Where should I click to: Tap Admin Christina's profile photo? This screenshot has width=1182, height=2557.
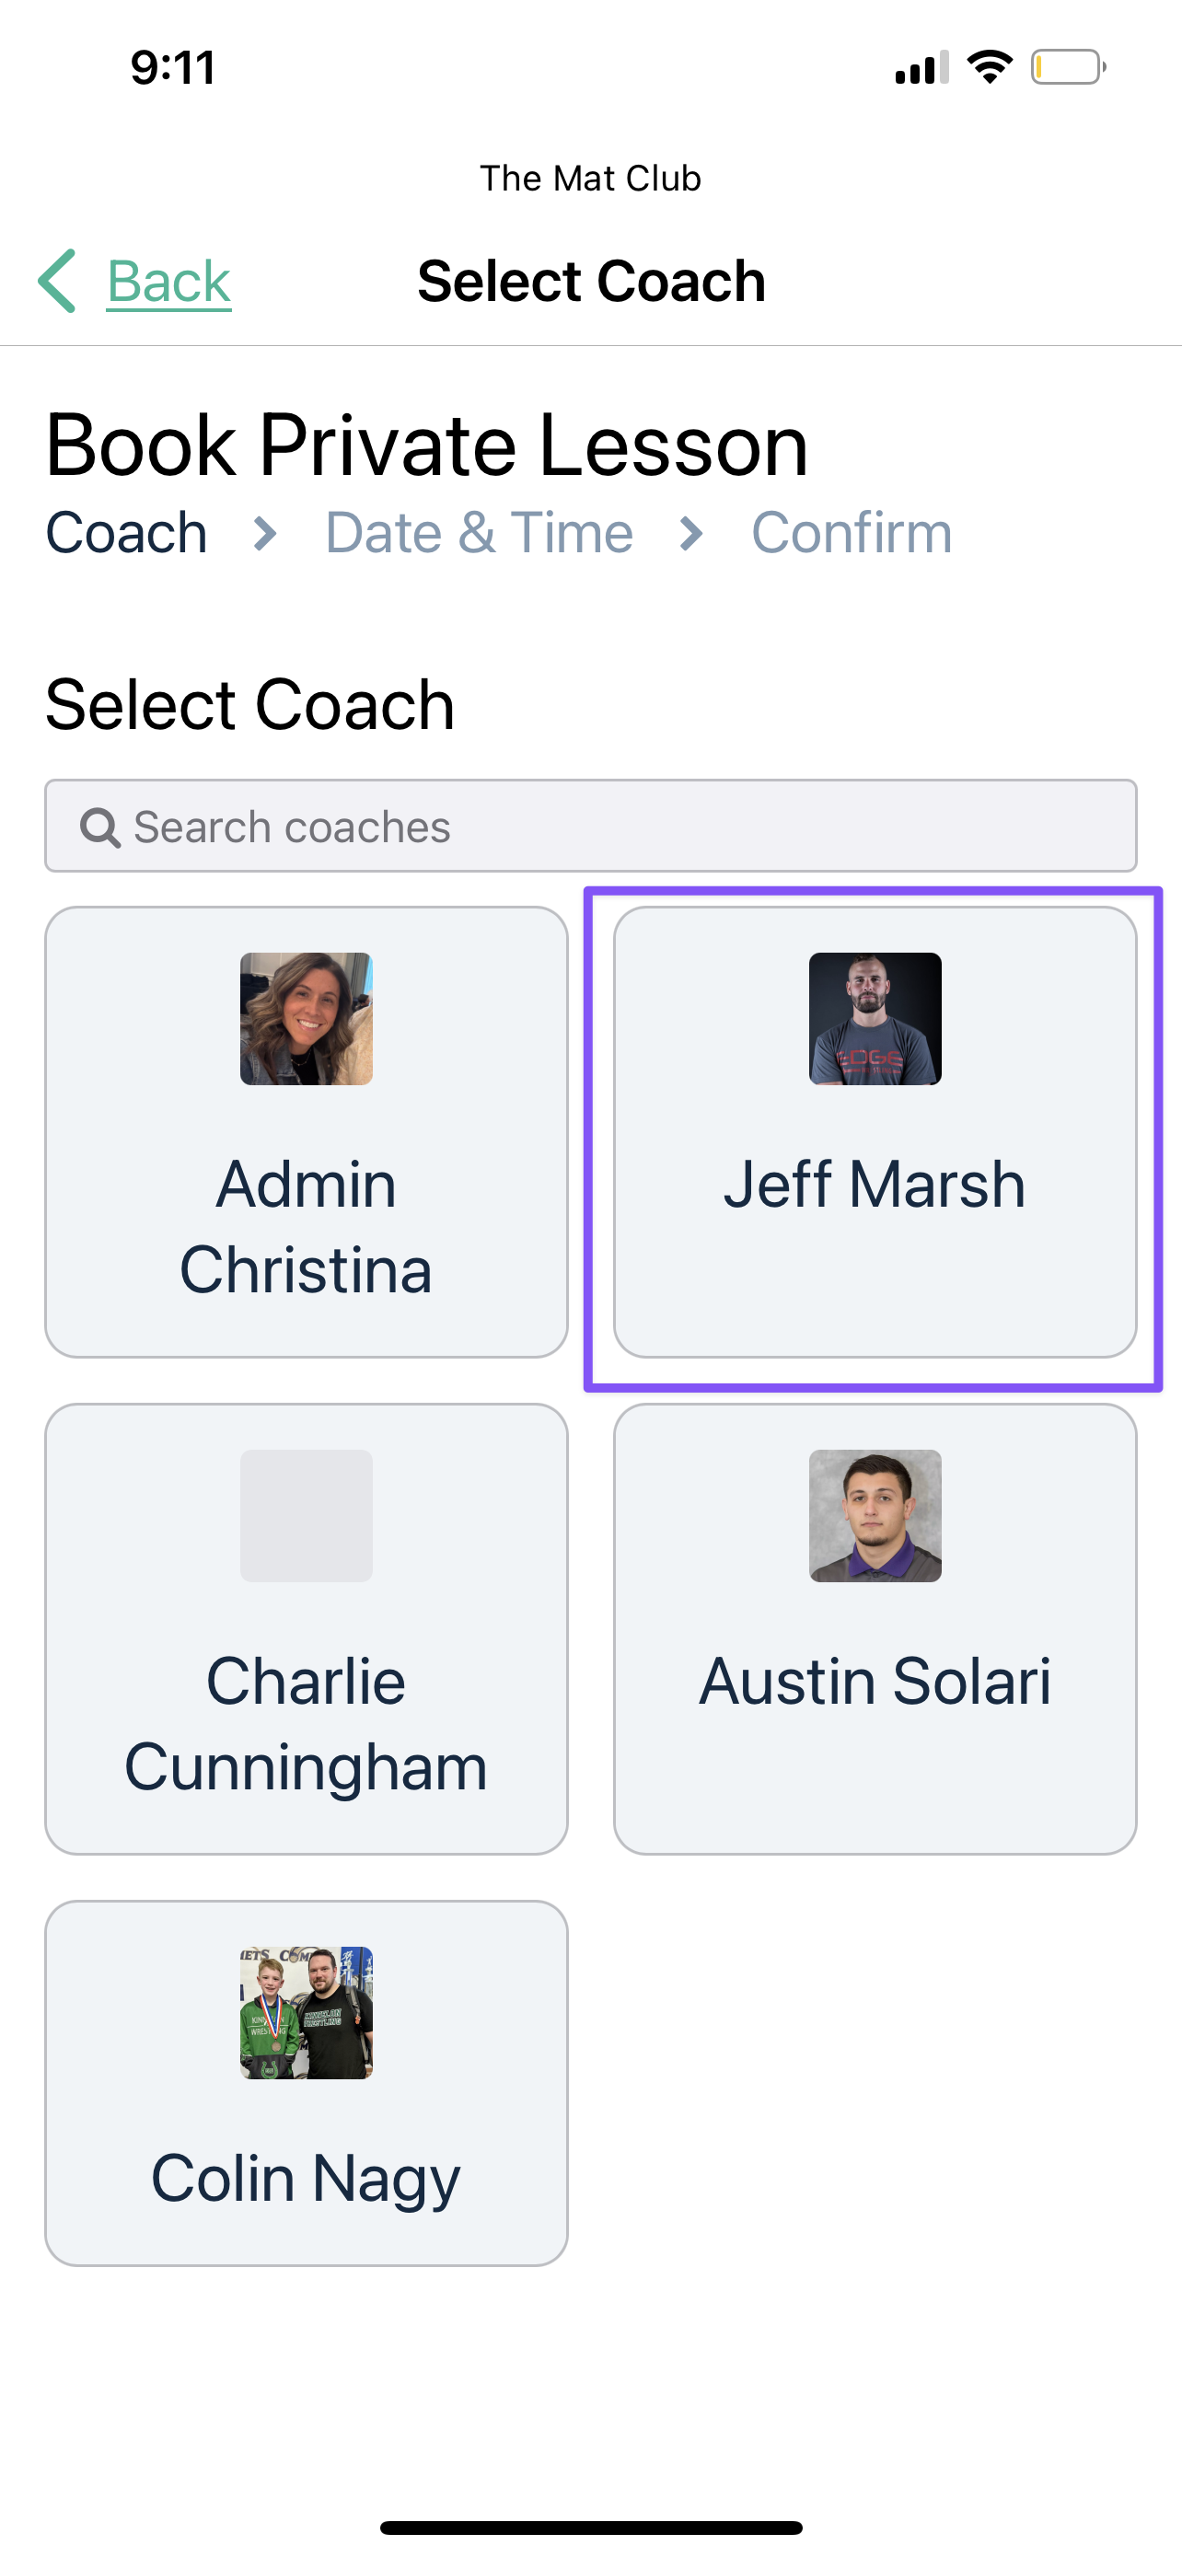(x=307, y=1018)
